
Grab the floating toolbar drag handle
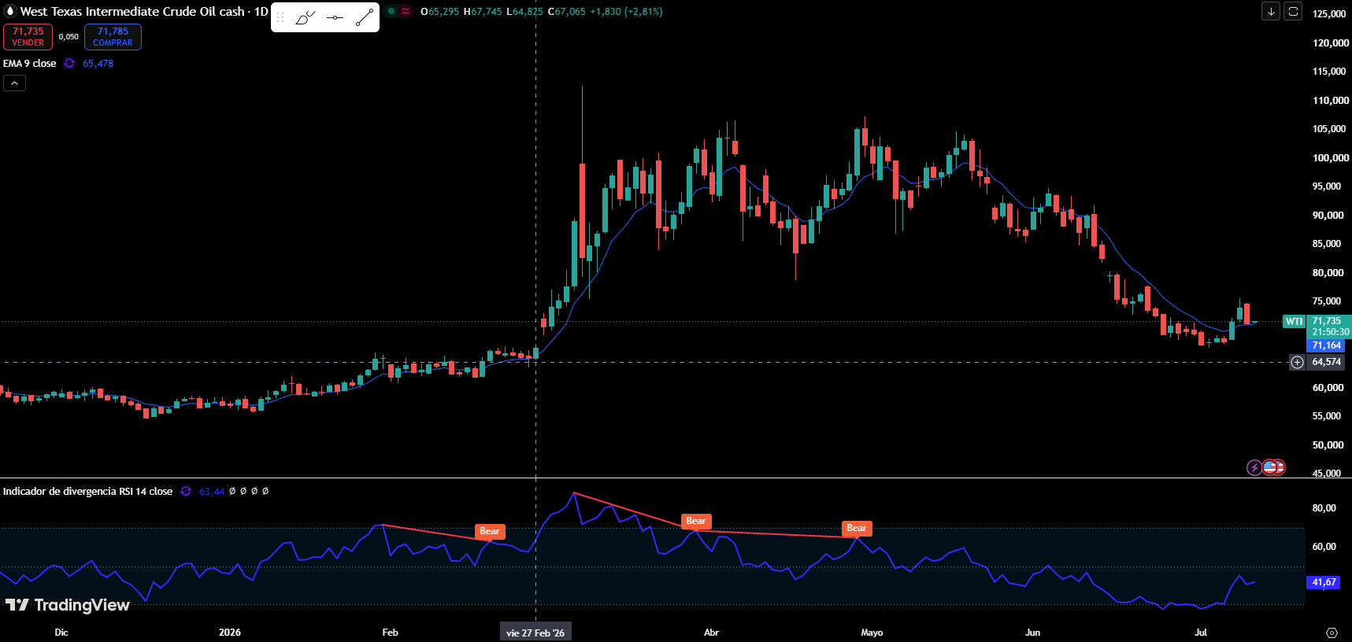click(280, 17)
